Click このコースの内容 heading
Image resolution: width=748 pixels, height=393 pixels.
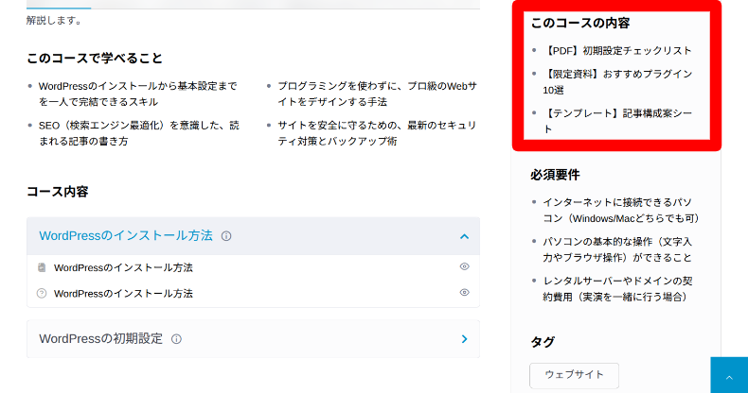580,24
